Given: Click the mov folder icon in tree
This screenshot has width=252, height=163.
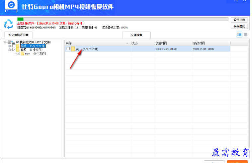Looking at the screenshot, I should [22, 54].
